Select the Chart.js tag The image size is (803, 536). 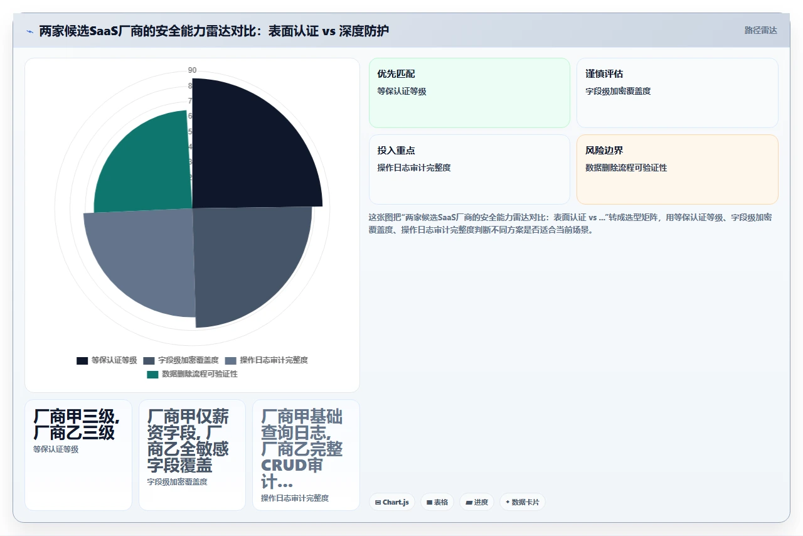(392, 502)
